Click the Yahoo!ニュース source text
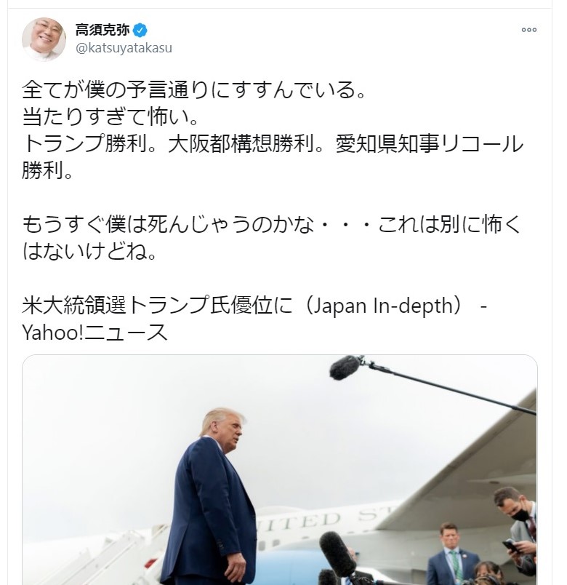 coord(95,332)
